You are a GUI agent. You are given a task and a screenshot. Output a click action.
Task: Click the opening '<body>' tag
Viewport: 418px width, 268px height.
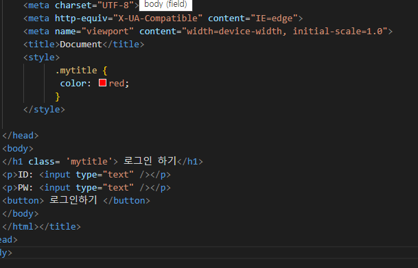click(18, 149)
